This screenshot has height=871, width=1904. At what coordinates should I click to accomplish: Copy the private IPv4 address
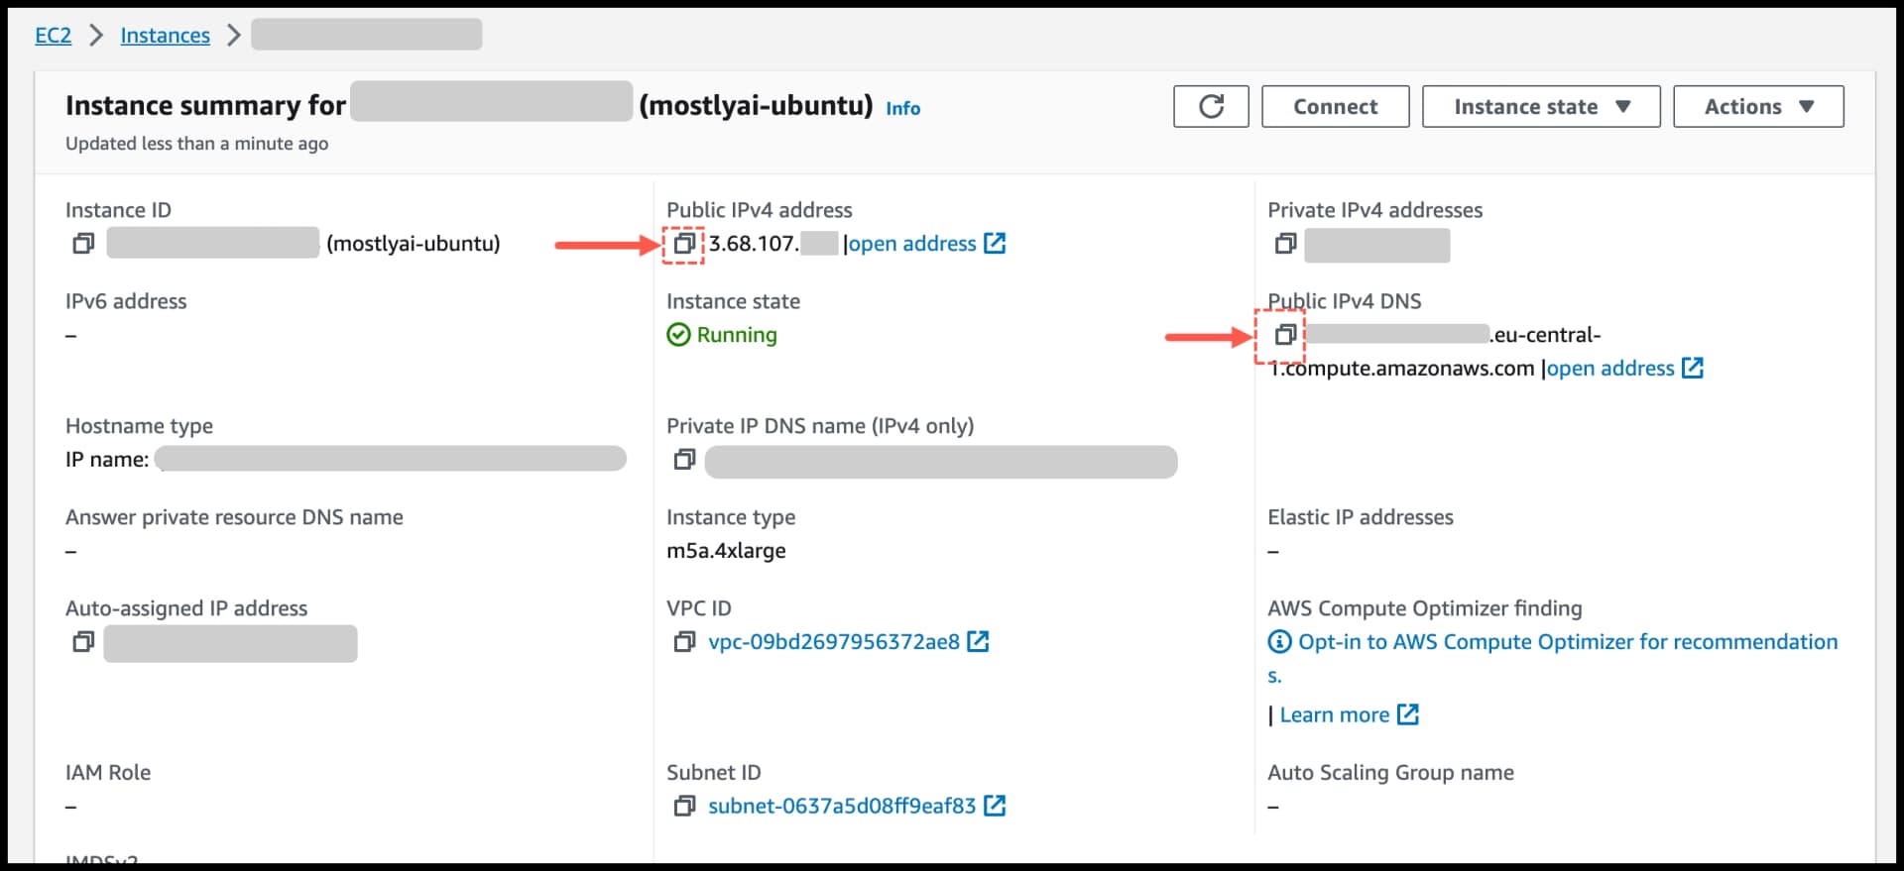pos(1284,244)
